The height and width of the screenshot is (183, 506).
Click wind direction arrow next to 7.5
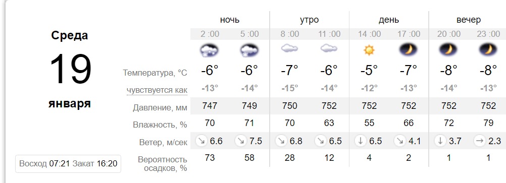point(241,141)
